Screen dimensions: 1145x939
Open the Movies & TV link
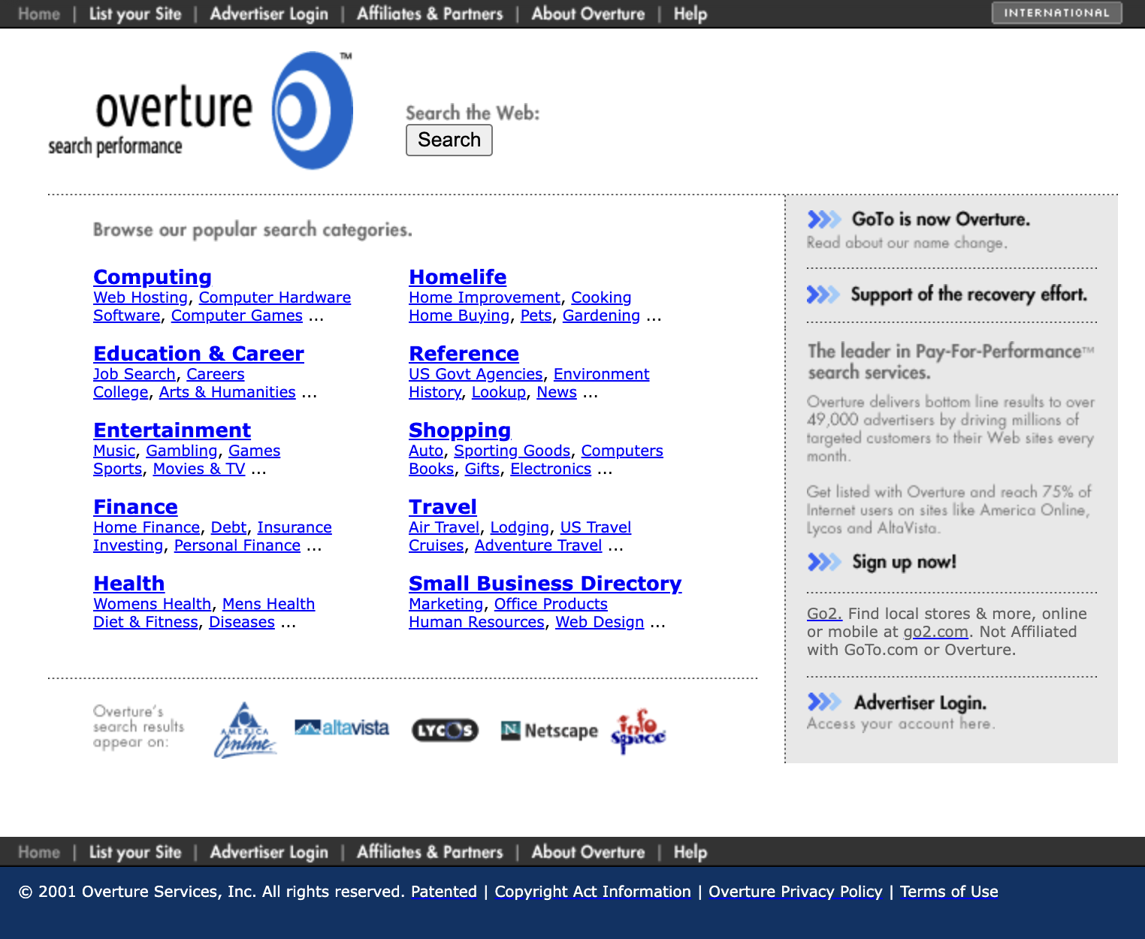point(199,469)
